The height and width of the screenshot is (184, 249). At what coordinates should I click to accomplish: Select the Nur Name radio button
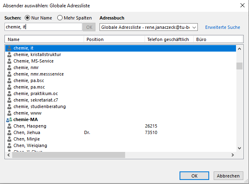28,18
